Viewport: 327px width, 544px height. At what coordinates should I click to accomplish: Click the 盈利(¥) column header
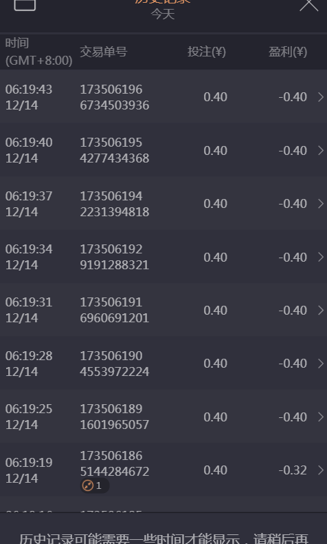[288, 52]
